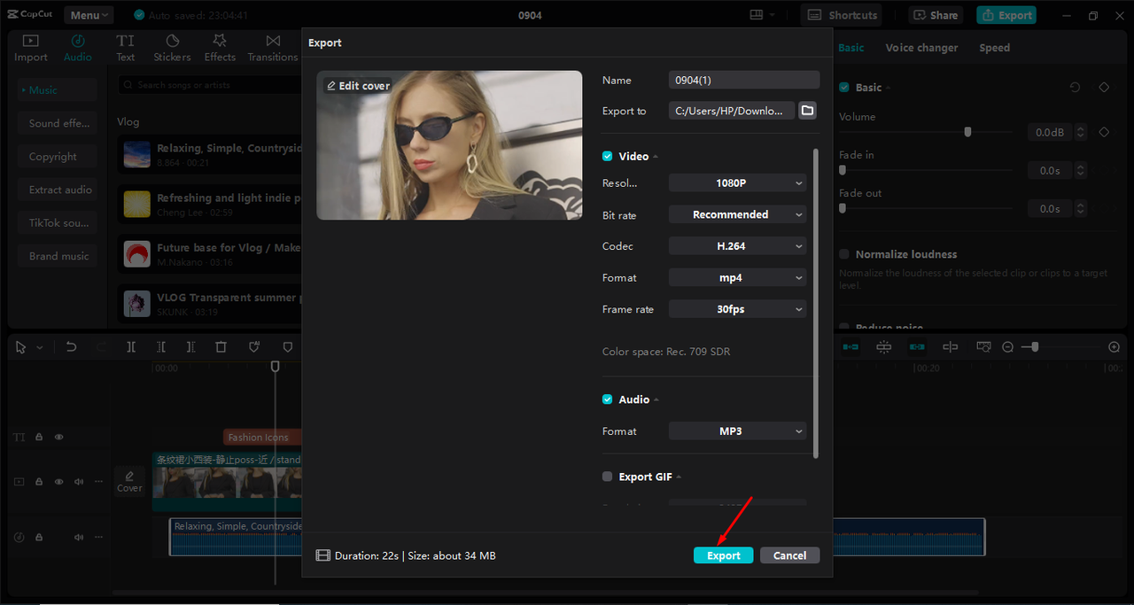
Task: Click the Export to path field
Action: (x=732, y=111)
